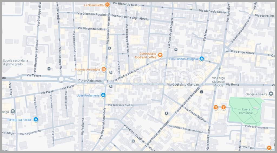The height and width of the screenshot is (153, 277).
Task: Click the Iolangela Beauty location pin
Action: 271,94
